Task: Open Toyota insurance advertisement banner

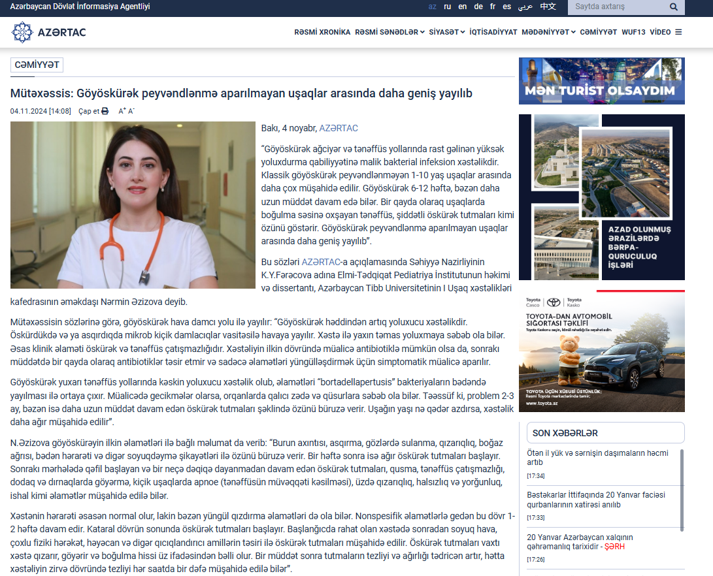Action: coord(601,351)
